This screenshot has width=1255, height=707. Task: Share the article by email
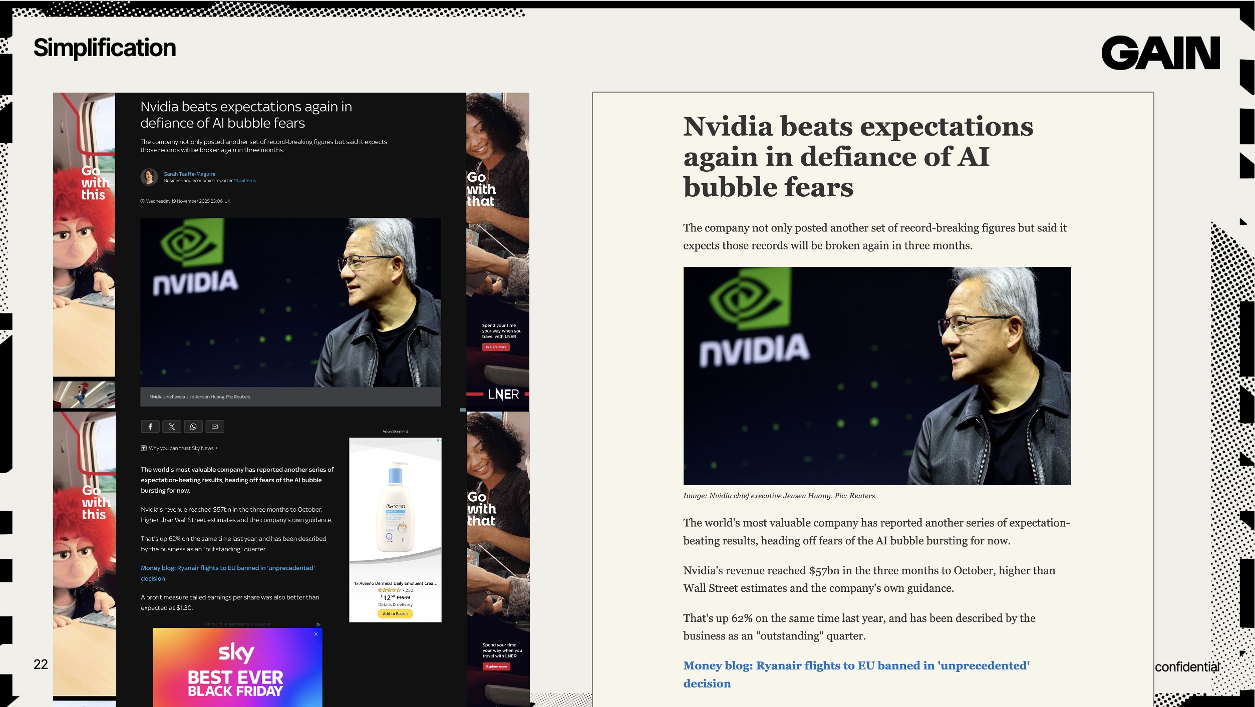[214, 427]
